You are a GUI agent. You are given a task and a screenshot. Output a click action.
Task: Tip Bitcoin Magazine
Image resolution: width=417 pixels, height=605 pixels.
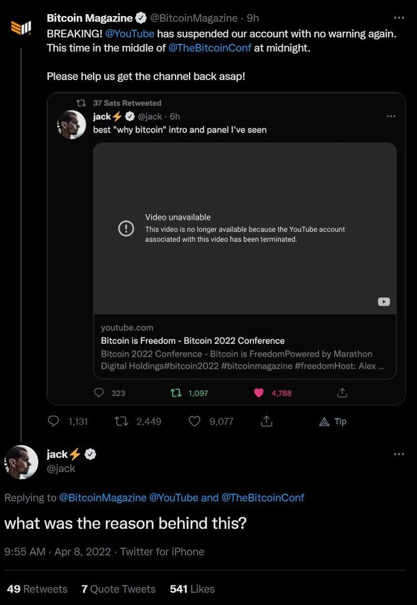click(333, 421)
